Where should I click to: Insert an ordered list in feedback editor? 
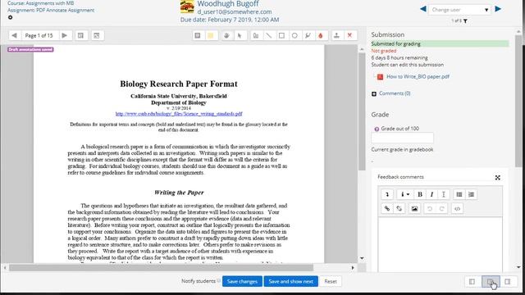[x=472, y=194]
